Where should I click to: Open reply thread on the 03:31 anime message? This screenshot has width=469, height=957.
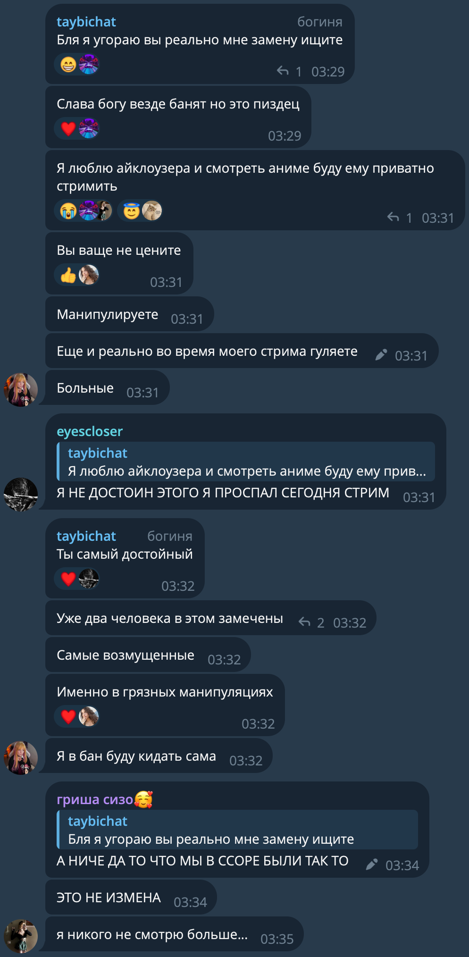(x=399, y=218)
